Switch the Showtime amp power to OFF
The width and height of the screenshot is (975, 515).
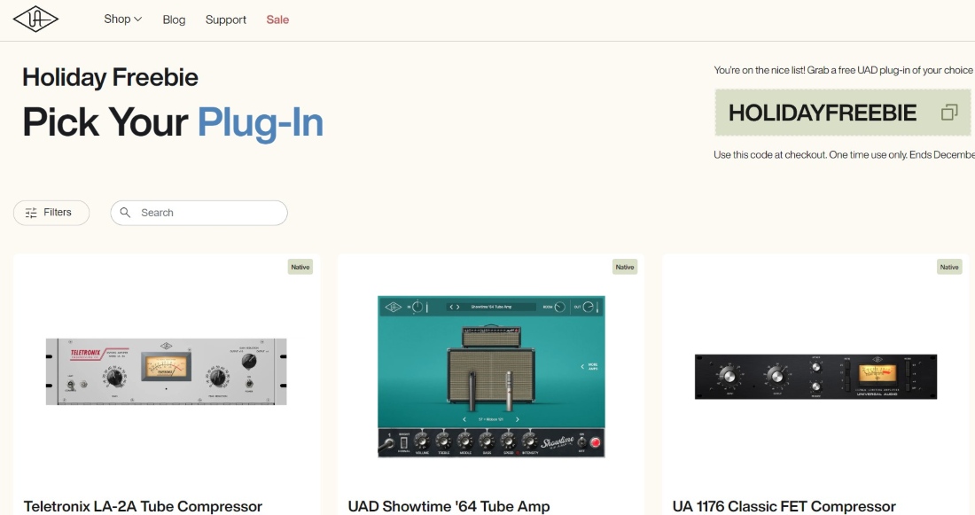pyautogui.click(x=582, y=443)
